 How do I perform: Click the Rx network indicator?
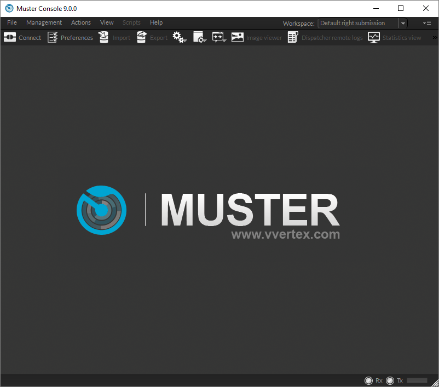tap(368, 380)
